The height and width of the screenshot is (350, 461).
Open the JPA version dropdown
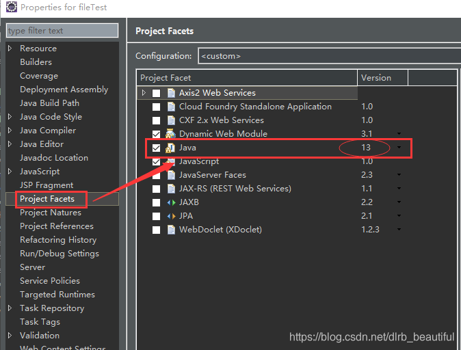pyautogui.click(x=399, y=216)
